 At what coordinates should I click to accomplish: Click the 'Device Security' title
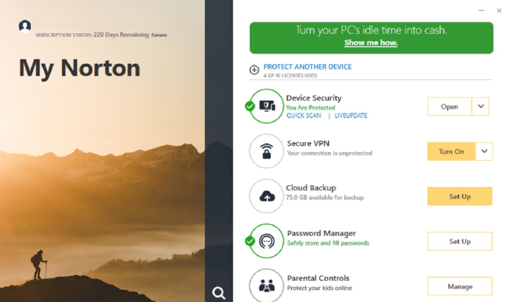click(x=314, y=98)
